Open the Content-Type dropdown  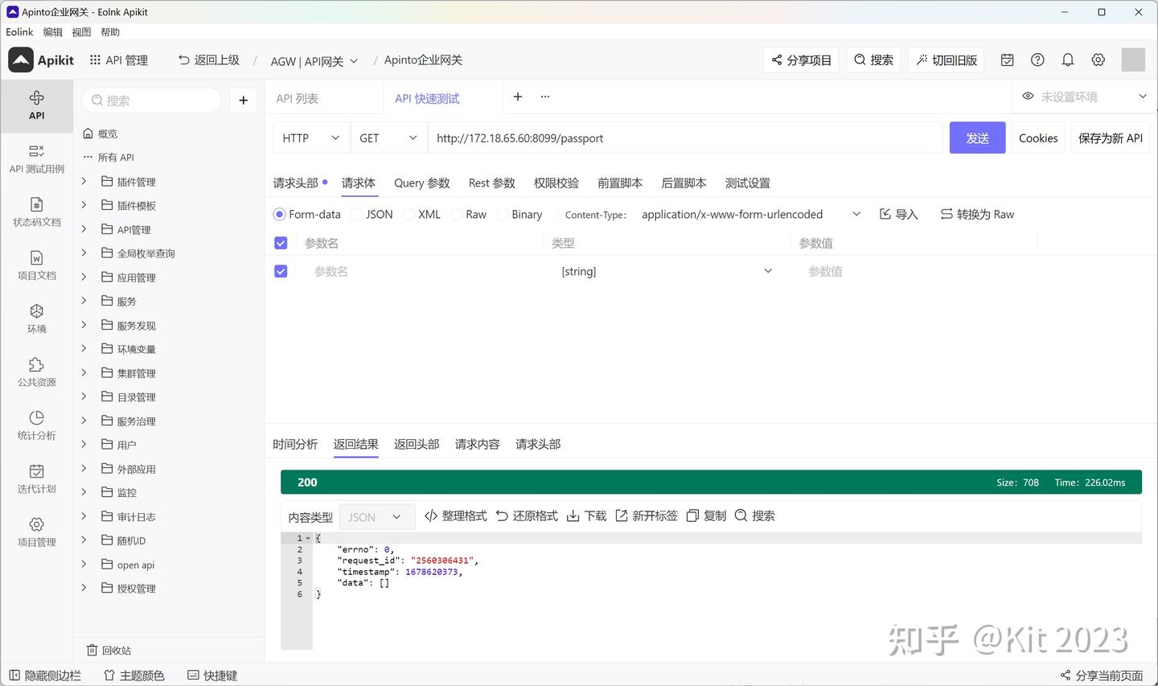tap(751, 215)
